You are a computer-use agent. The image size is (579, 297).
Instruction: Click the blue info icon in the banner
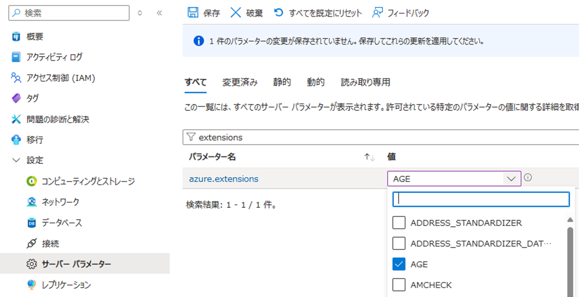point(199,41)
